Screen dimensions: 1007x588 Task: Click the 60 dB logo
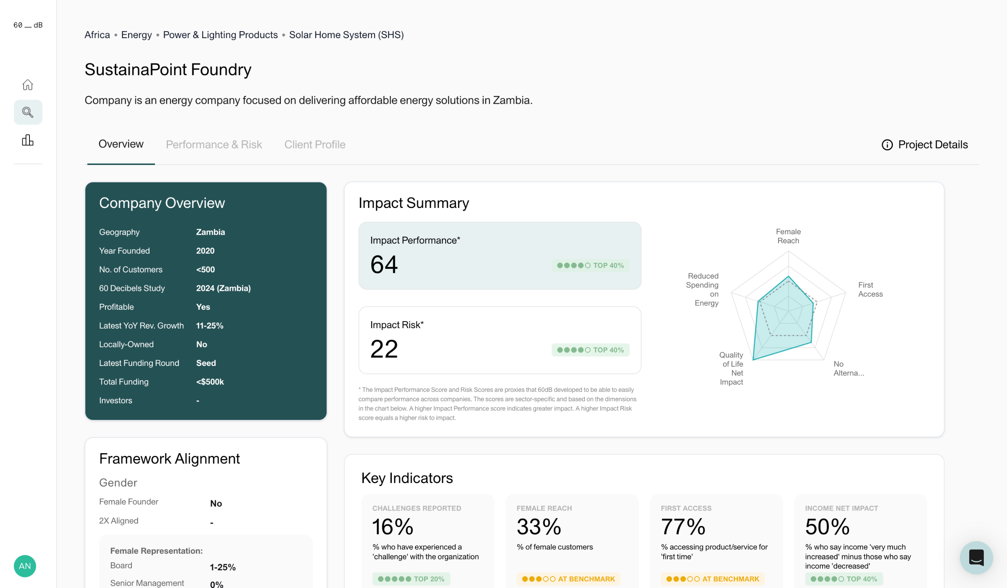pos(28,25)
